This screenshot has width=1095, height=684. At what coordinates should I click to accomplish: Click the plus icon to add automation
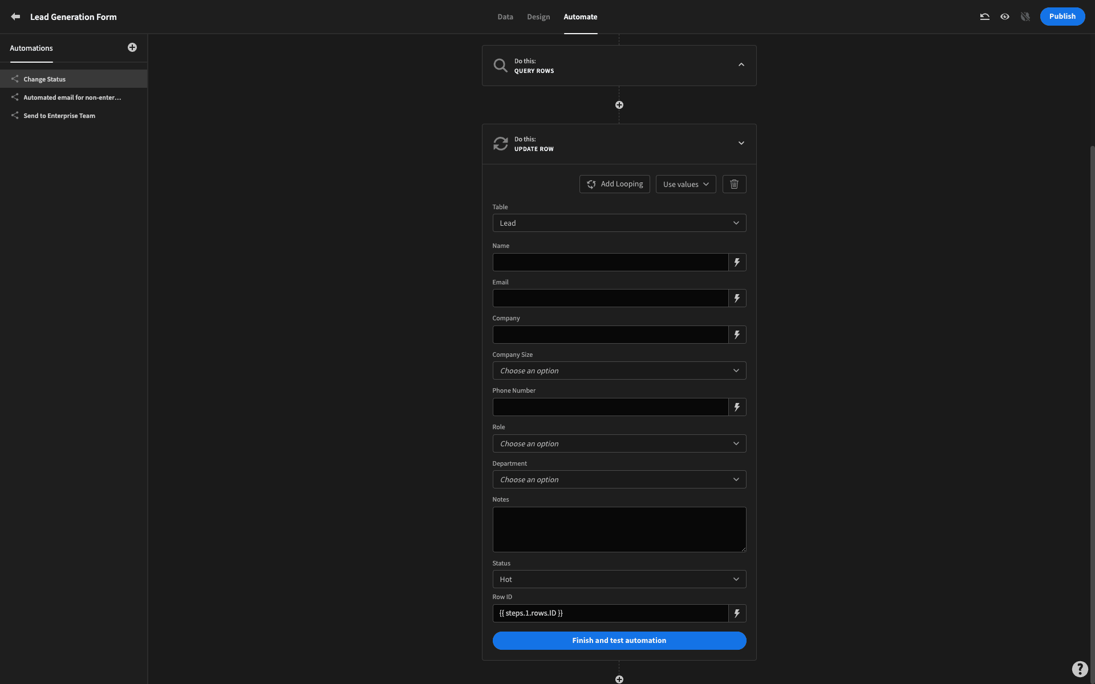click(132, 47)
